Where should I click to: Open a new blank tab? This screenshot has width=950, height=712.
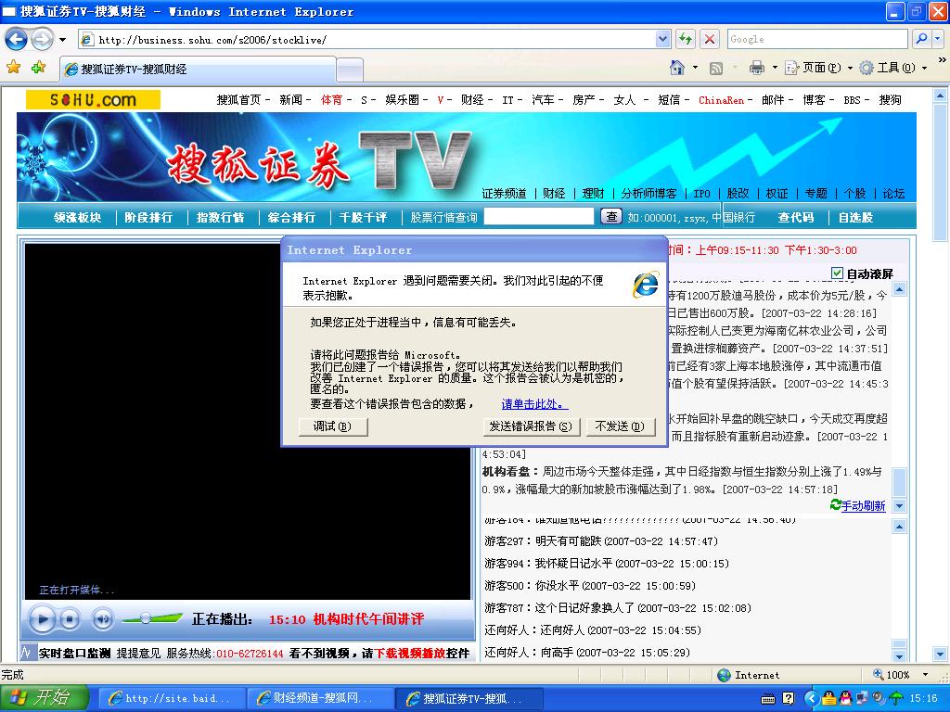pyautogui.click(x=350, y=70)
